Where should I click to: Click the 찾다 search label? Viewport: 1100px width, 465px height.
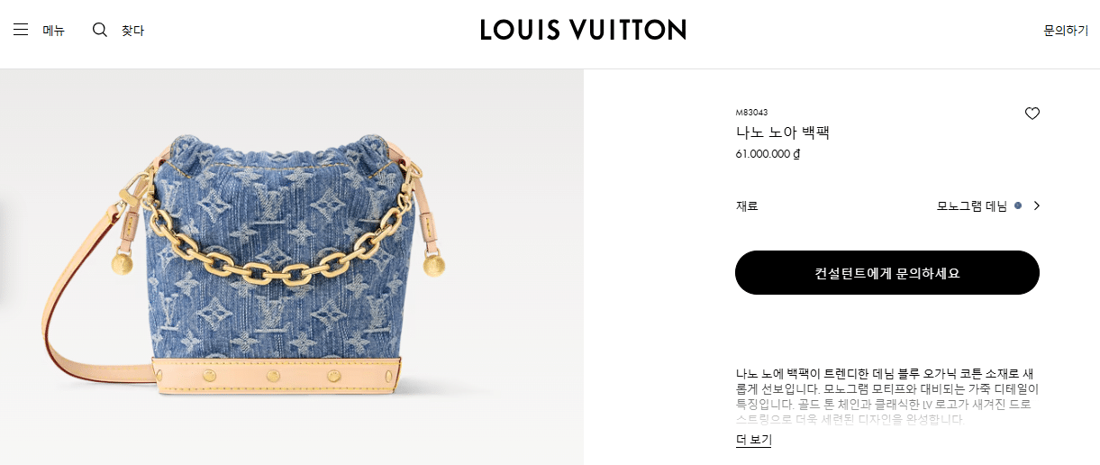click(x=132, y=30)
